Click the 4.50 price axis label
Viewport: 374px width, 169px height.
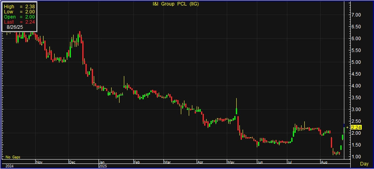coord(357,74)
